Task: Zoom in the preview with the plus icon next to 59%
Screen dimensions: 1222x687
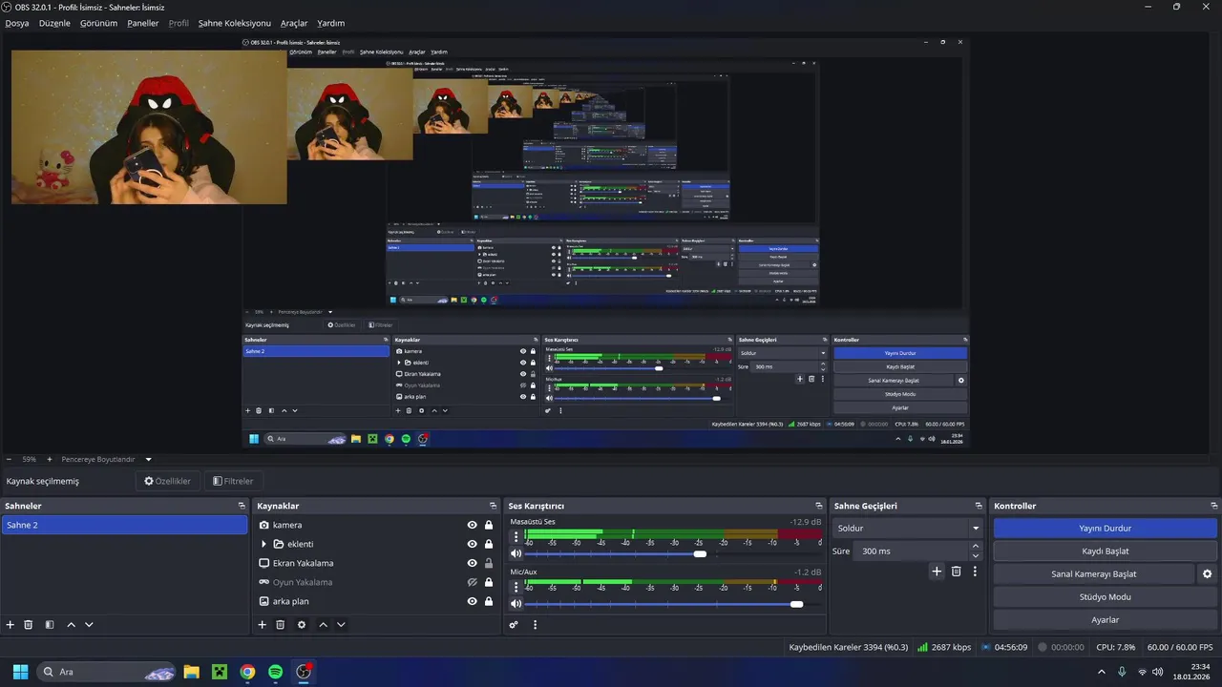Action: (50, 459)
